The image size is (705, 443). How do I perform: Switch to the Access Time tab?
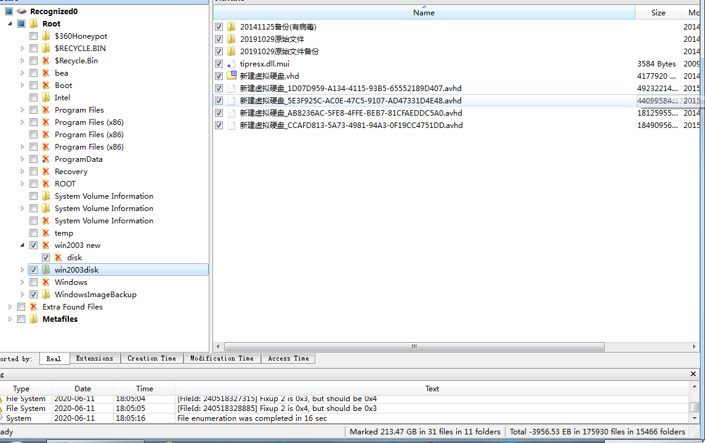pos(289,358)
